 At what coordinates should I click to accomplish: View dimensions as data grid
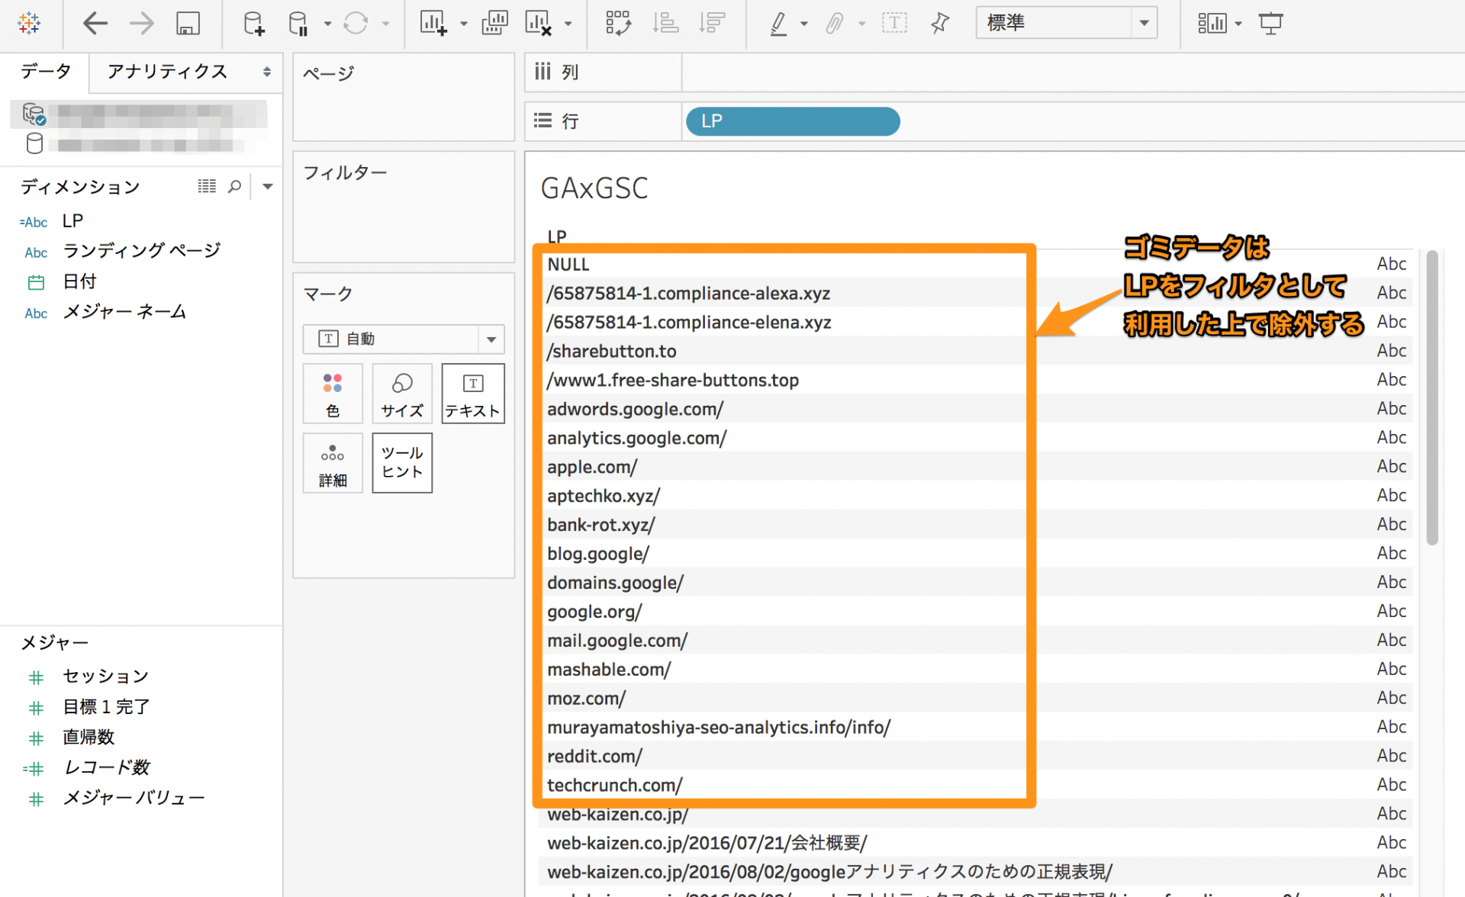pos(207,186)
